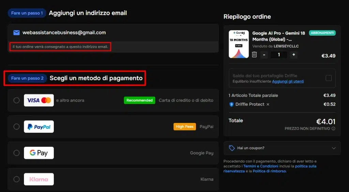349x192 pixels.
Task: Click the Visa Mastercard logo
Action: [39, 100]
